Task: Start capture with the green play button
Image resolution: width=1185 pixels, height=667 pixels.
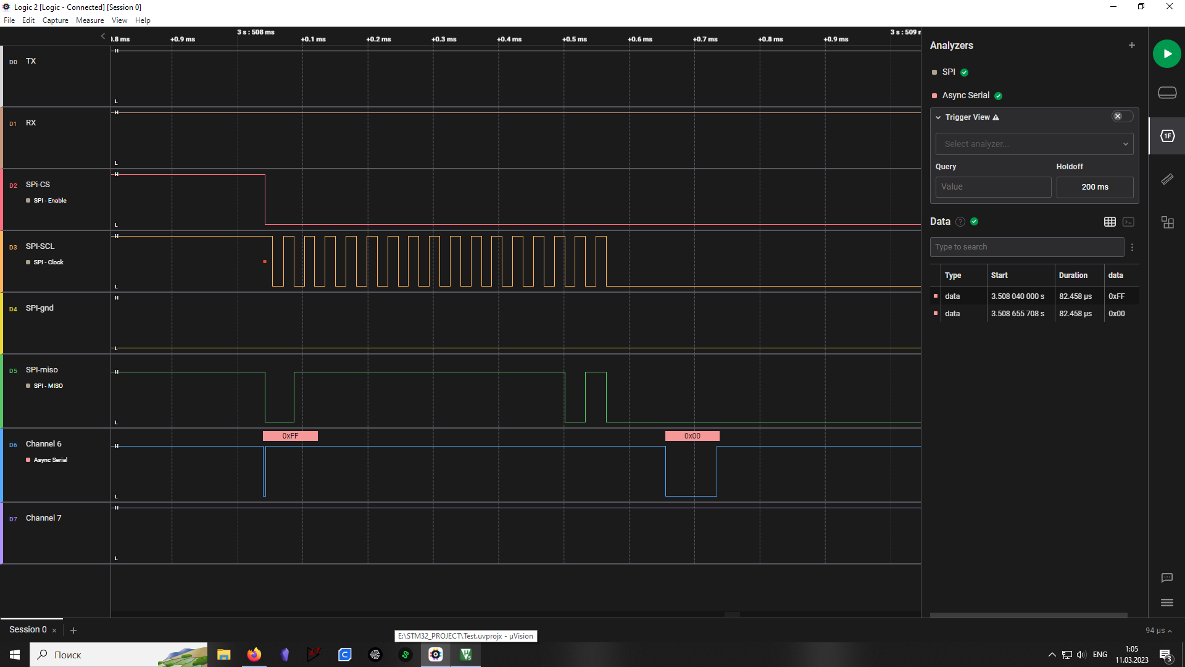Action: pos(1166,54)
